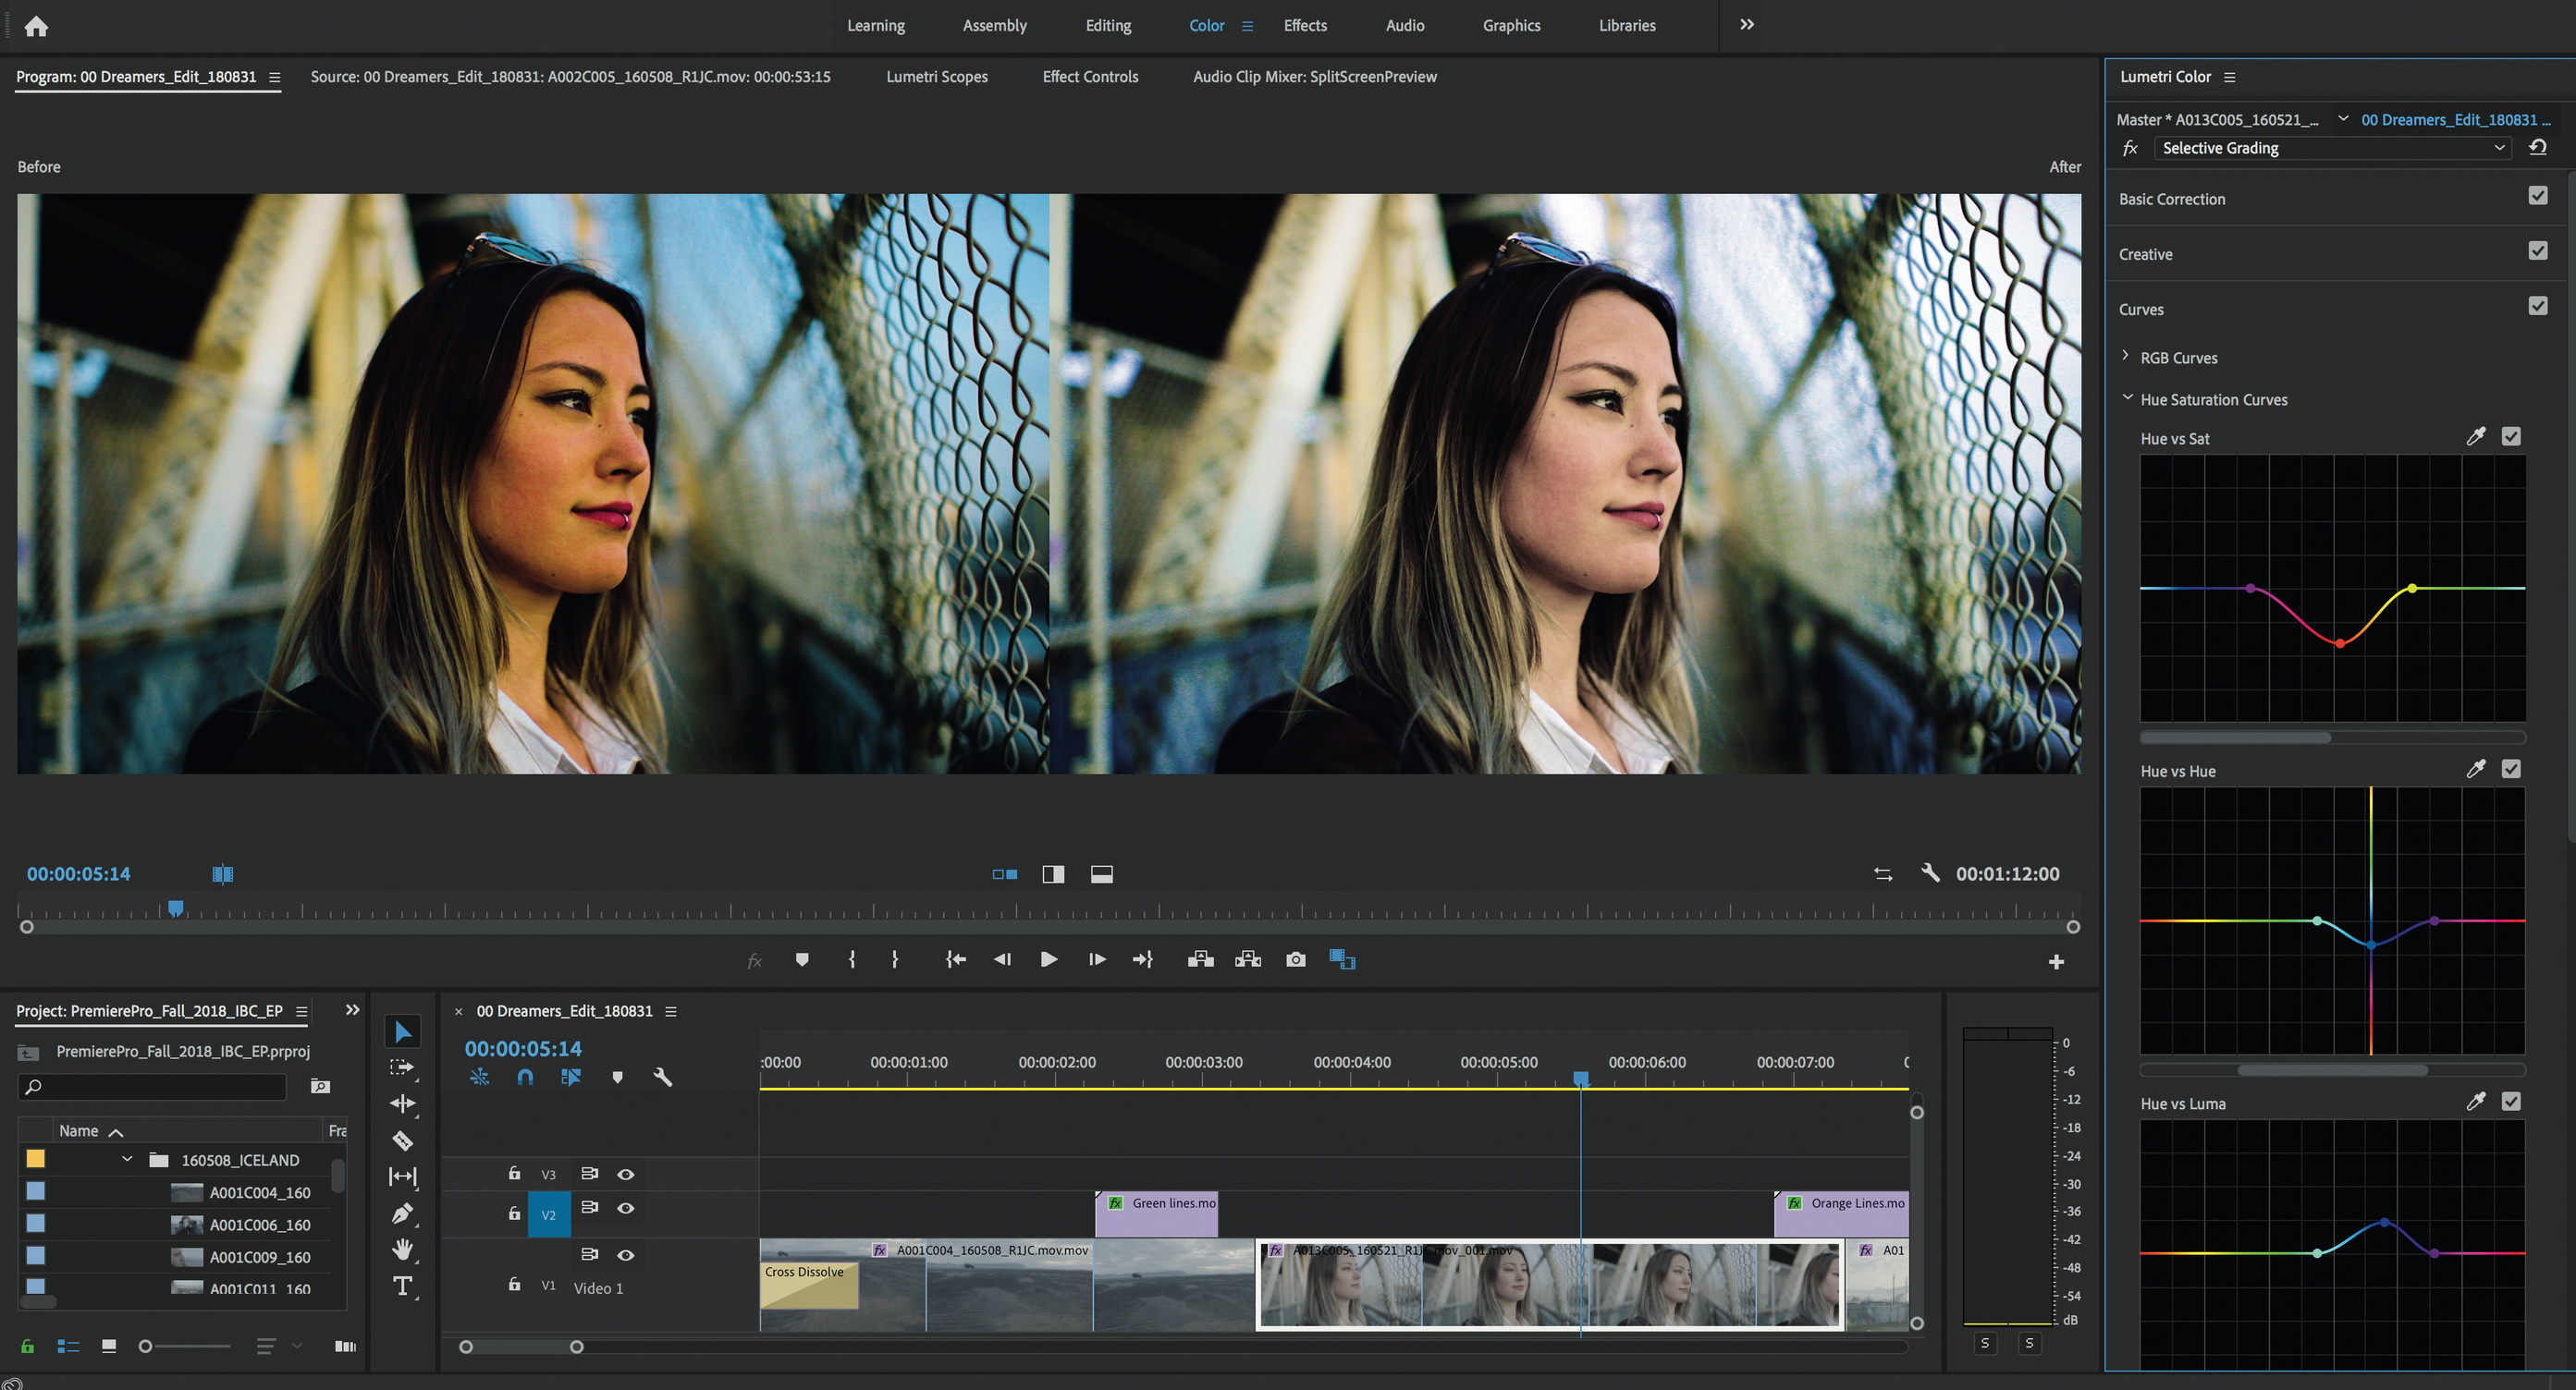Uncheck the Basic Correction checkbox
This screenshot has width=2576, height=1390.
point(2537,196)
